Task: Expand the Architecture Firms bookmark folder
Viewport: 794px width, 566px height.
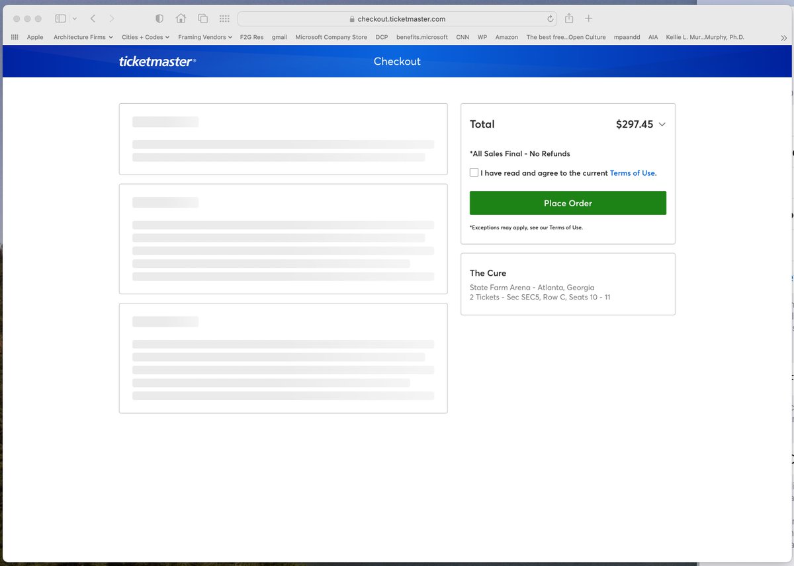Action: pyautogui.click(x=83, y=37)
